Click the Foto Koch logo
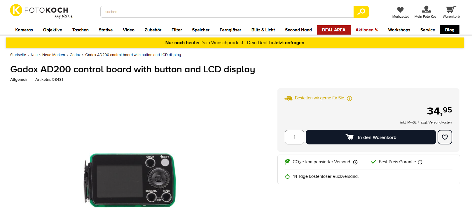 [41, 12]
